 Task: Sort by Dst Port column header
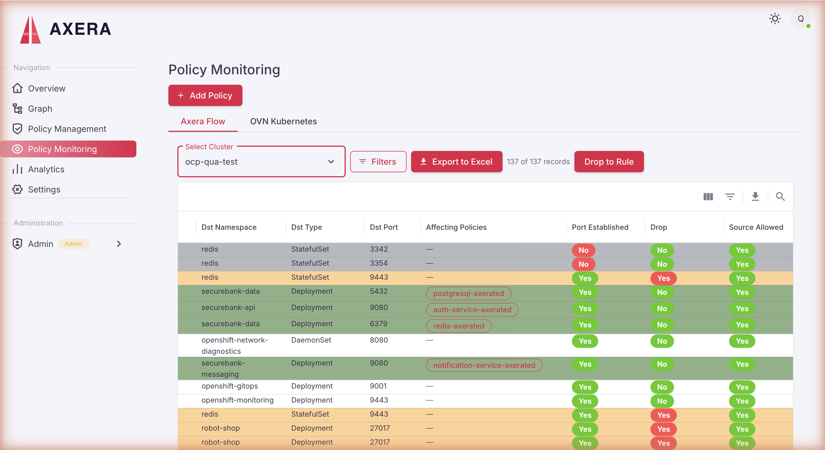384,227
